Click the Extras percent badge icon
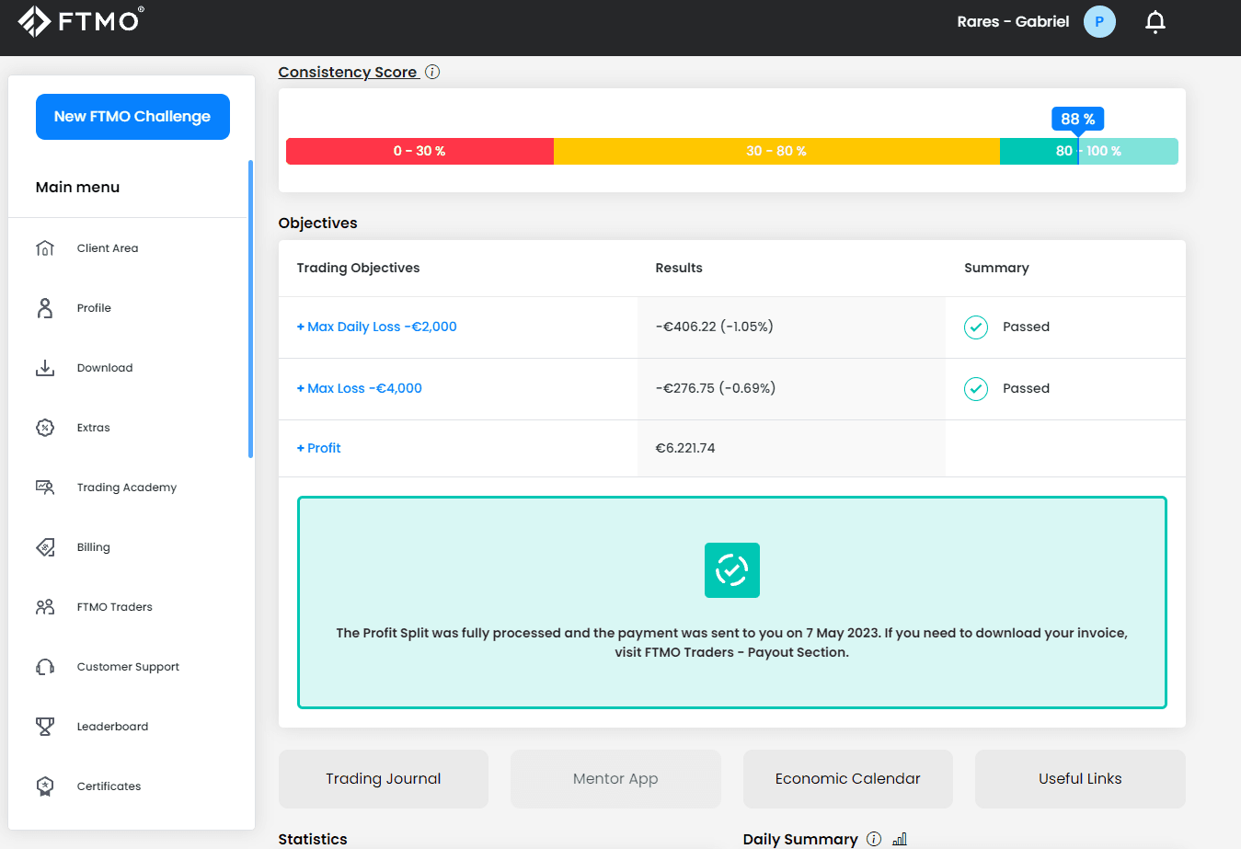This screenshot has height=849, width=1241. (x=45, y=428)
